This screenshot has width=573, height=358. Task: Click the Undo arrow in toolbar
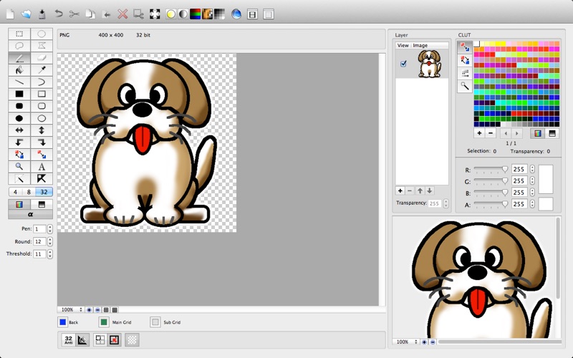point(59,14)
